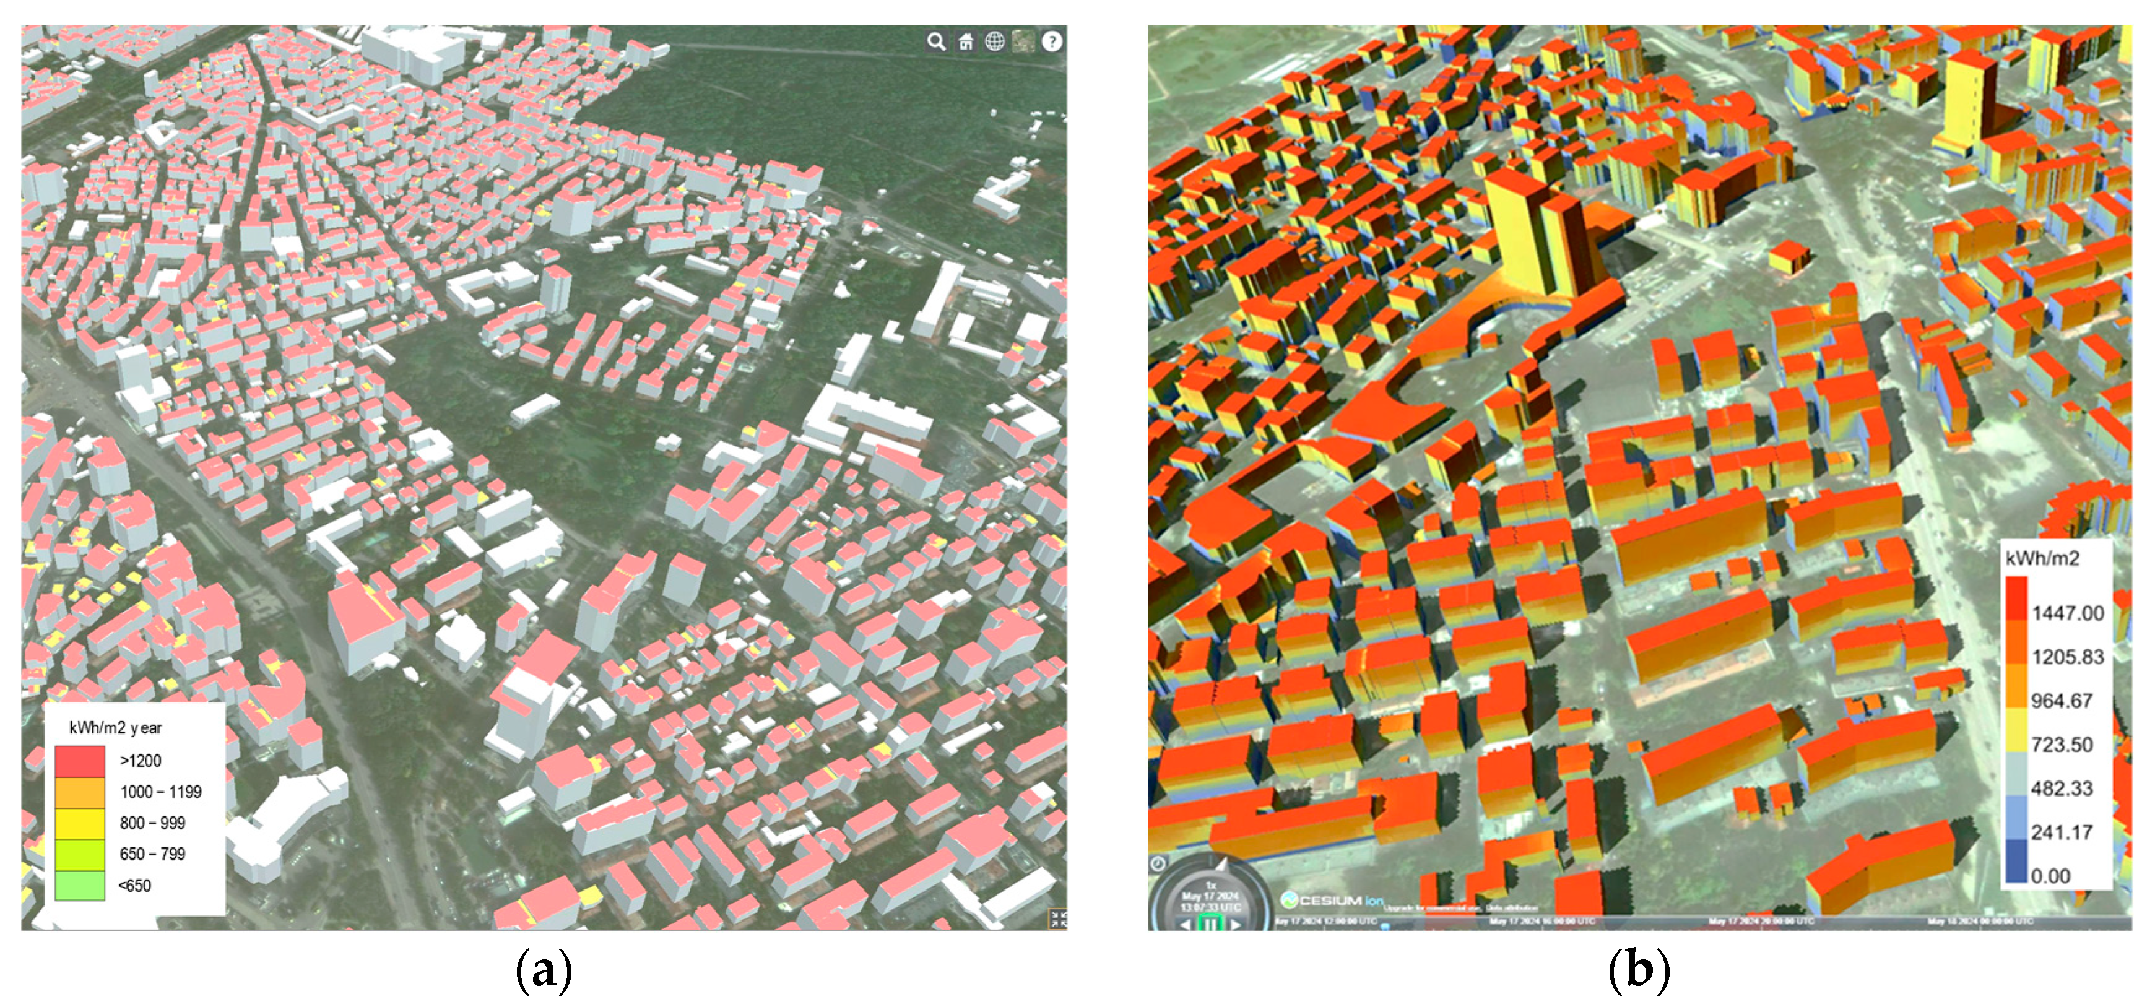Click the '<650' legend label

click(x=135, y=886)
